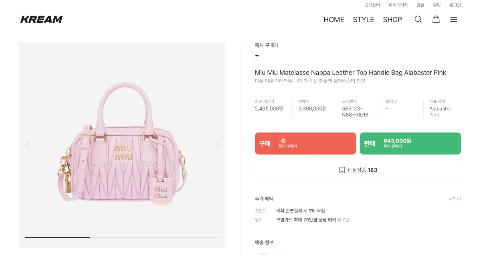Toggle the 관심상품 bookmark button
Viewport: 481px width, 255px height.
pos(358,170)
